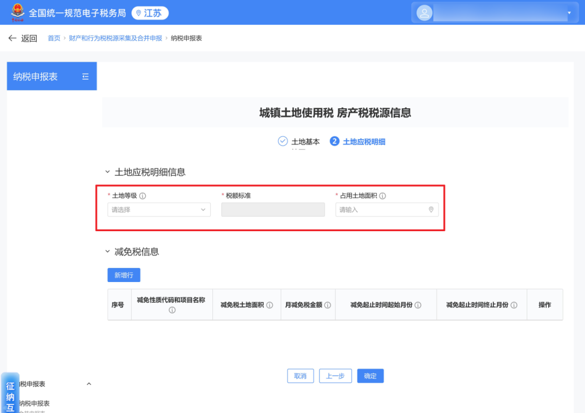Open 财产和行为税税源采集及合并申报 breadcrumb

coord(116,38)
